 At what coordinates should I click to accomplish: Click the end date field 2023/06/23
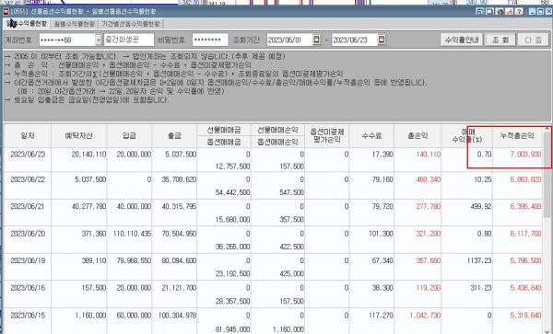[355, 40]
